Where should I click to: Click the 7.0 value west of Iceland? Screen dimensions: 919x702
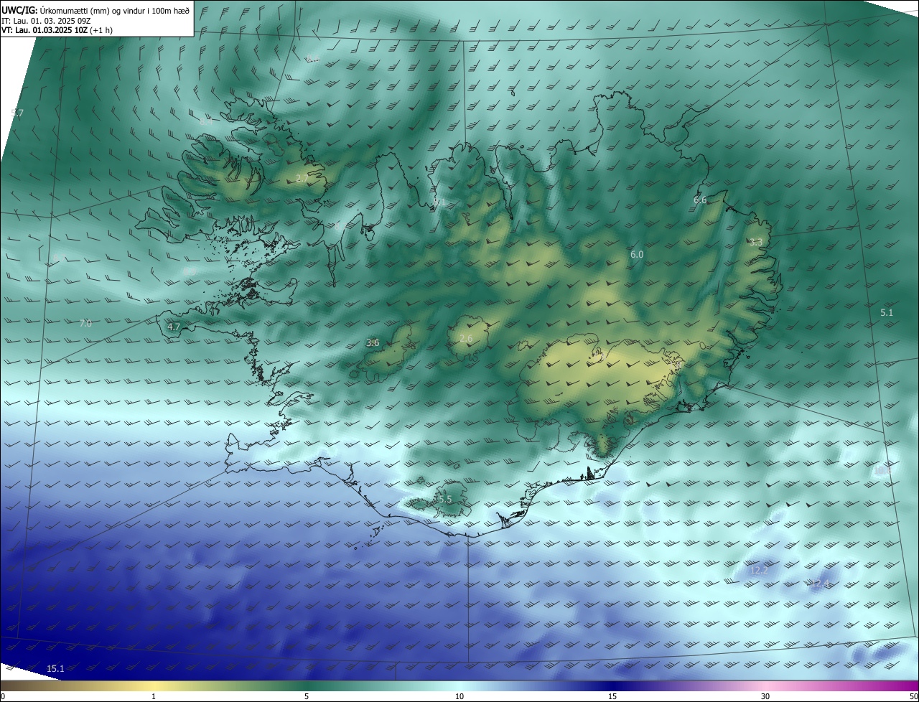[85, 324]
